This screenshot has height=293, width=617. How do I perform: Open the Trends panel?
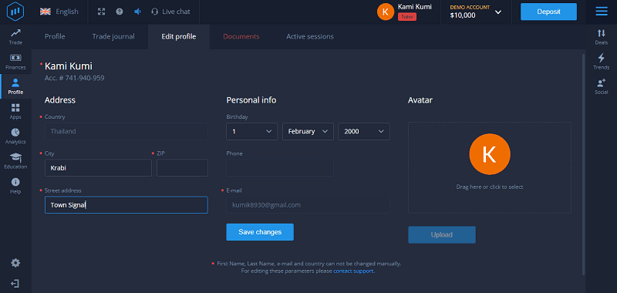click(602, 62)
